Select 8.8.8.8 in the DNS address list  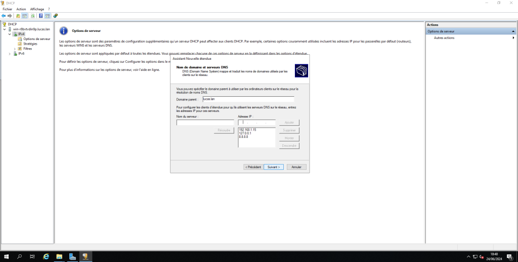point(244,137)
